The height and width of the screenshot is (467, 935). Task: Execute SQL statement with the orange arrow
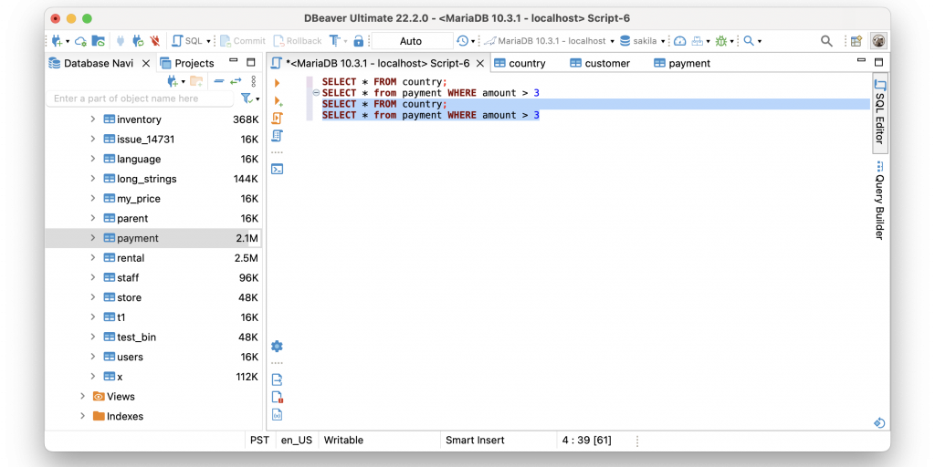[x=277, y=83]
